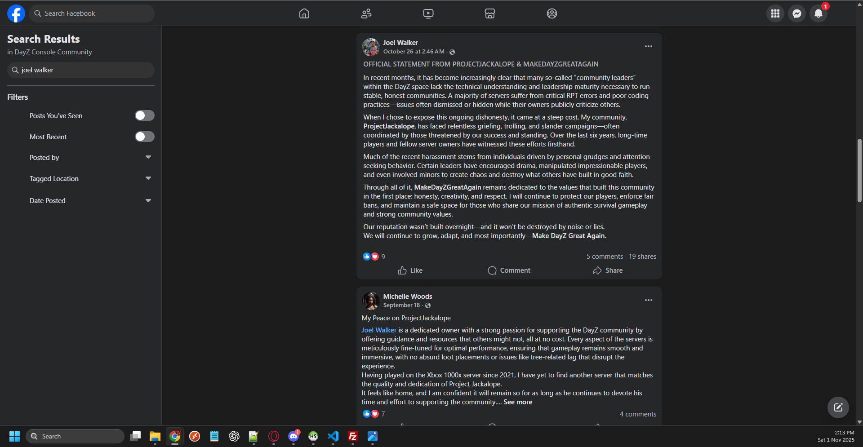The width and height of the screenshot is (863, 447).
Task: Open options menu on Joel Walker's post
Action: [648, 46]
